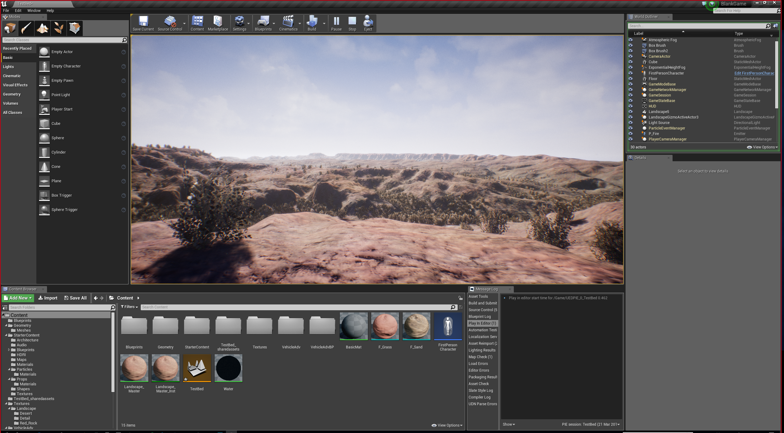Click the Player Start icon

point(44,109)
